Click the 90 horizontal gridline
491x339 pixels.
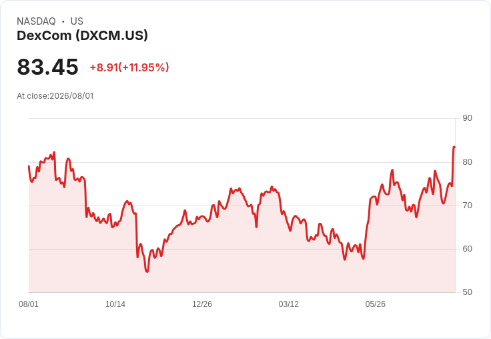click(241, 118)
